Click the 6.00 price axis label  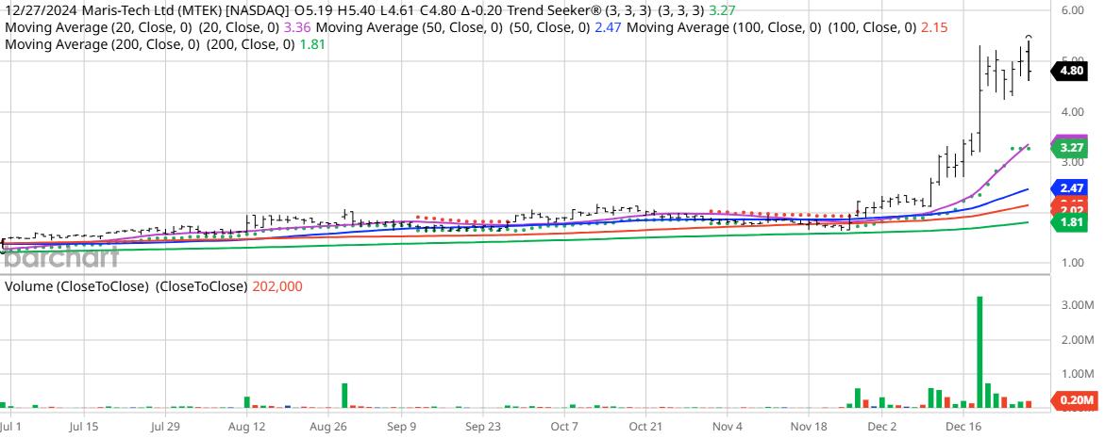(x=1072, y=10)
